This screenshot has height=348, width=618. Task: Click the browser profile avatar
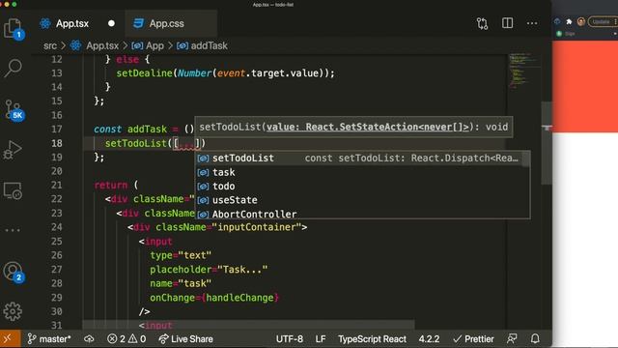tap(581, 21)
